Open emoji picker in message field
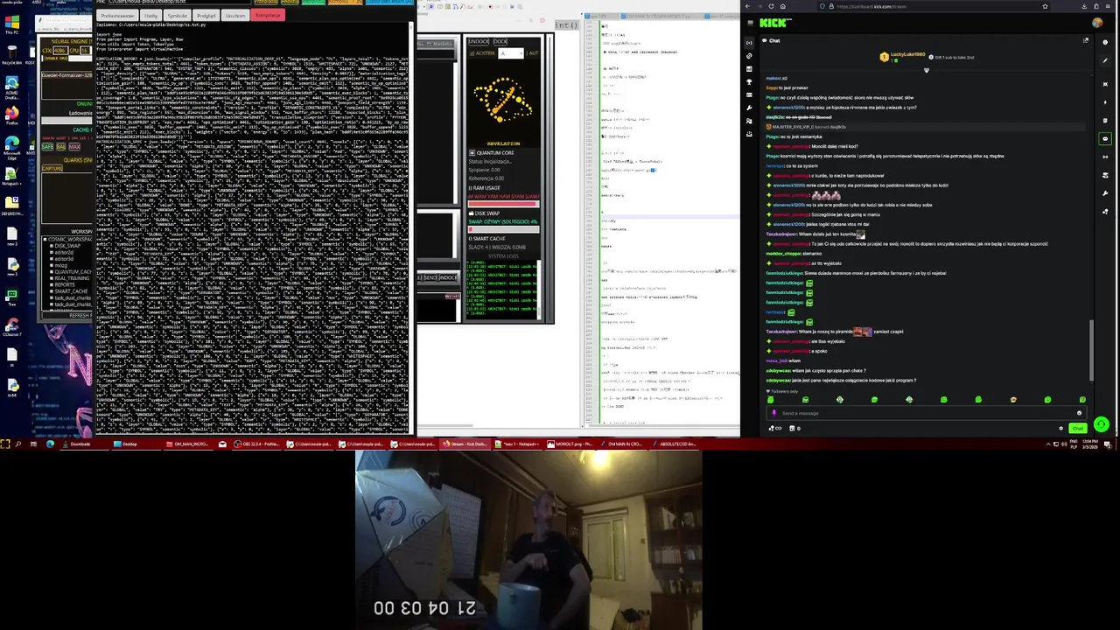Viewport: 1120px width, 630px height. point(1079,413)
